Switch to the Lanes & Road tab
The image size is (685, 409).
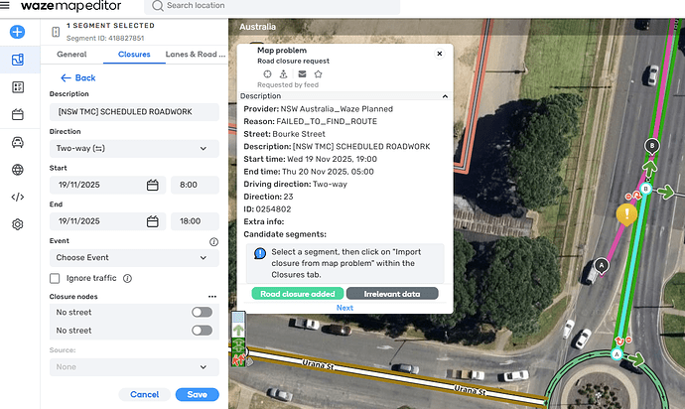click(195, 55)
